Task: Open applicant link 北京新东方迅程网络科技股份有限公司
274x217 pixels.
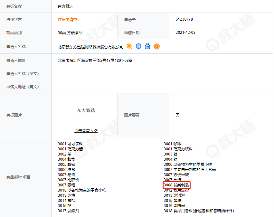Action: pos(90,47)
